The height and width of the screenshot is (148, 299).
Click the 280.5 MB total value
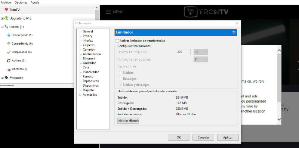pyautogui.click(x=182, y=109)
